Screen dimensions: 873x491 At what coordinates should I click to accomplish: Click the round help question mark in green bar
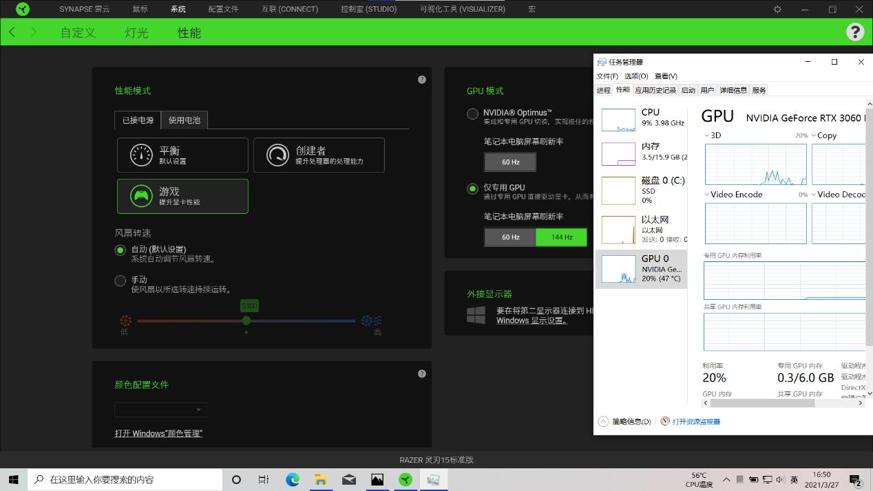854,32
